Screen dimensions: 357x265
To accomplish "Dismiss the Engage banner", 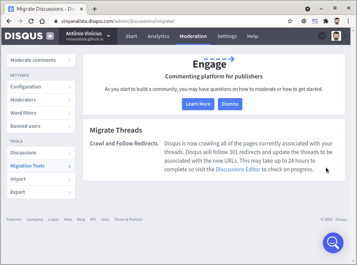I will (230, 104).
